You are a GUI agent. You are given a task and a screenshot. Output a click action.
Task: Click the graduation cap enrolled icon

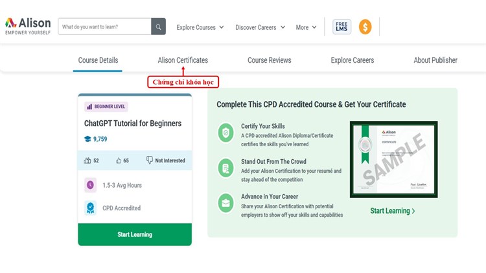87,139
